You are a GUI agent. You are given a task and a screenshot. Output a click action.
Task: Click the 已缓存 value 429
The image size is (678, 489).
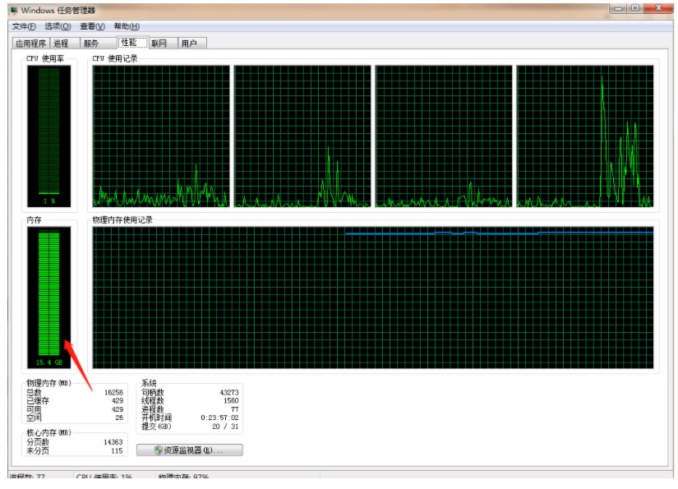click(x=118, y=401)
